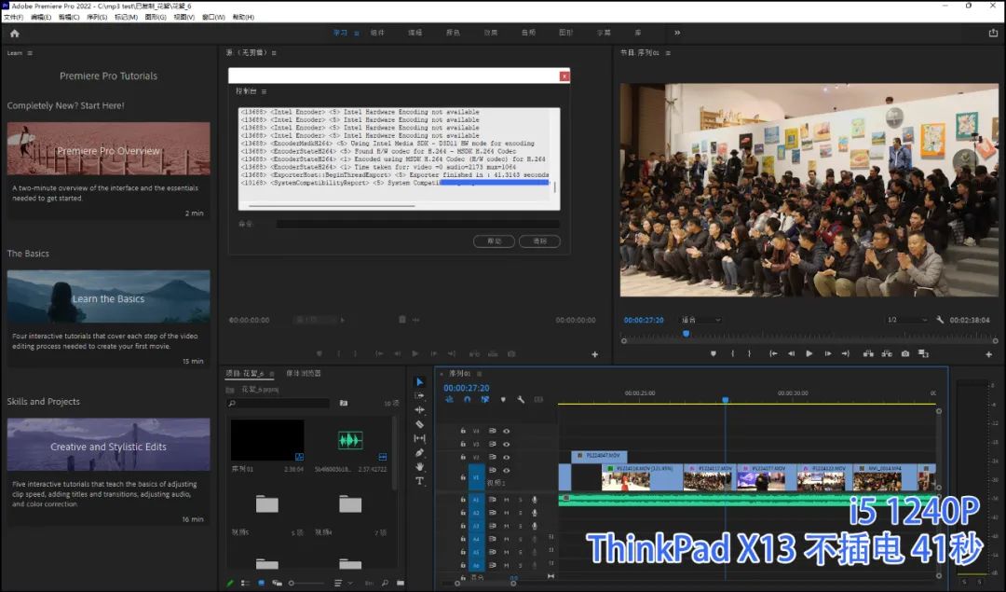Image resolution: width=1006 pixels, height=592 pixels.
Task: Select the Hand tool
Action: tap(419, 466)
